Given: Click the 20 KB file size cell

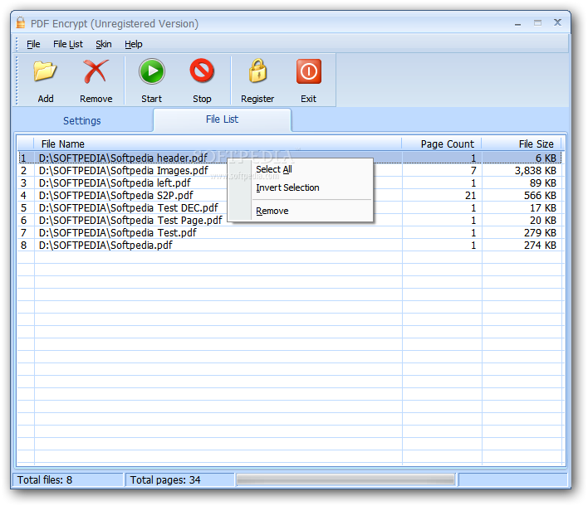Looking at the screenshot, I should coord(543,220).
